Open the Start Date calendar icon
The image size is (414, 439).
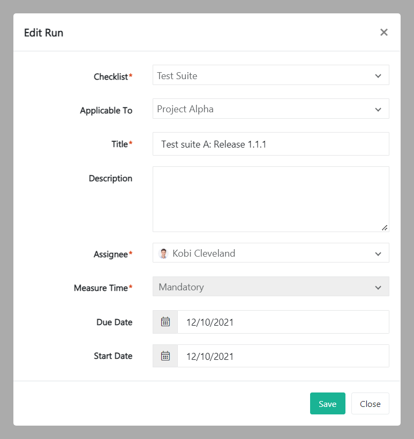(x=165, y=356)
